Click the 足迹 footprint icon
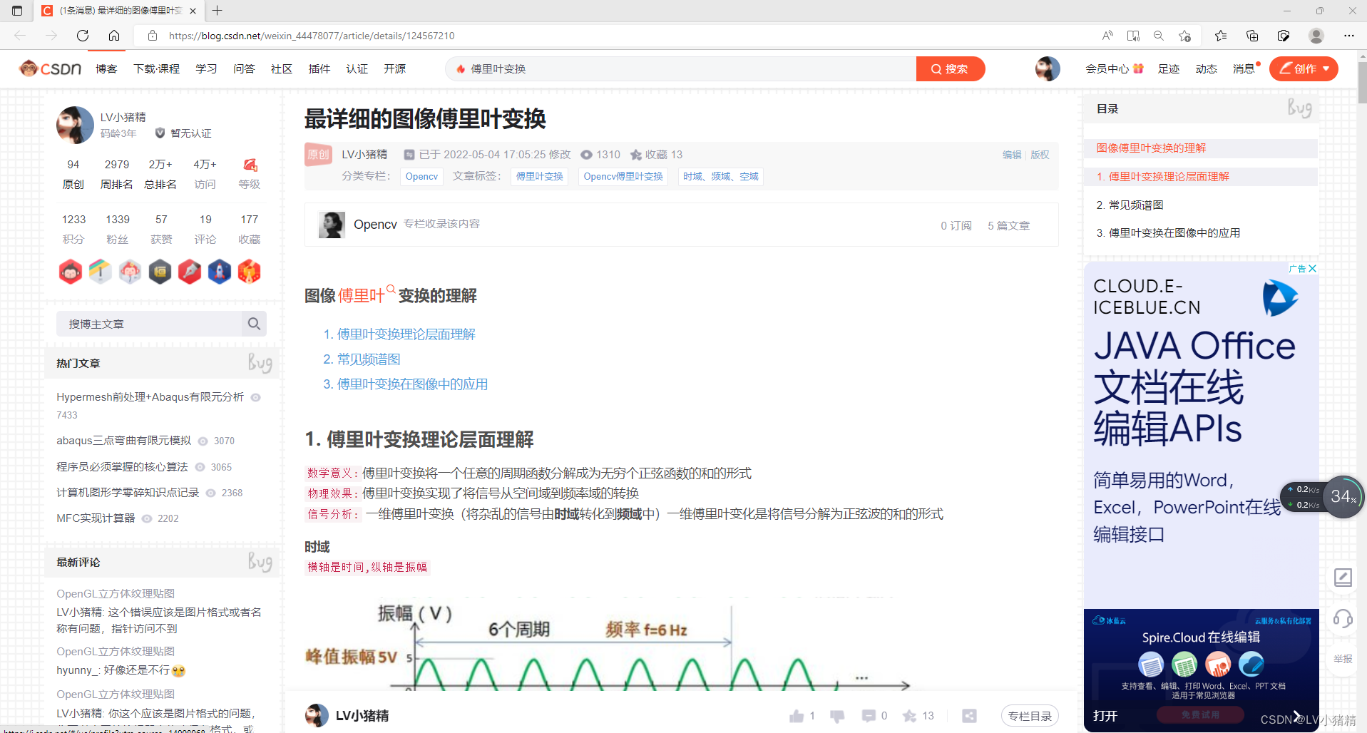 [x=1168, y=68]
